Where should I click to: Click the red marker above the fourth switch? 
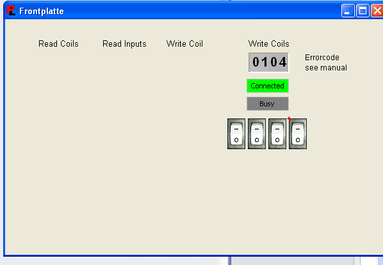tap(289, 118)
